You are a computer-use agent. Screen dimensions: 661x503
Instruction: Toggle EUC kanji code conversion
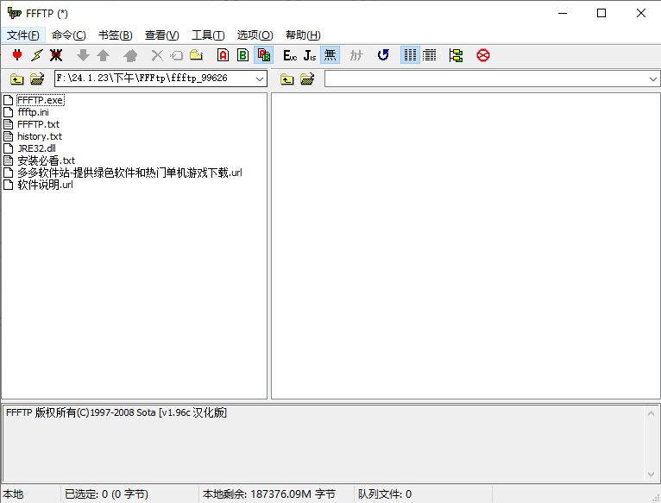290,55
